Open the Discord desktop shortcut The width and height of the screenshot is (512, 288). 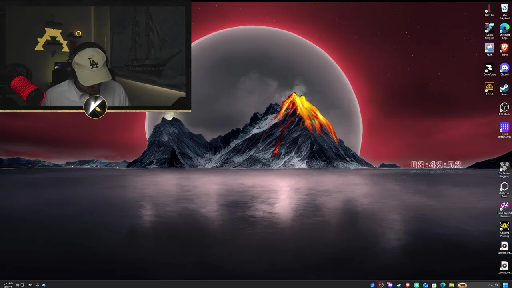(504, 70)
